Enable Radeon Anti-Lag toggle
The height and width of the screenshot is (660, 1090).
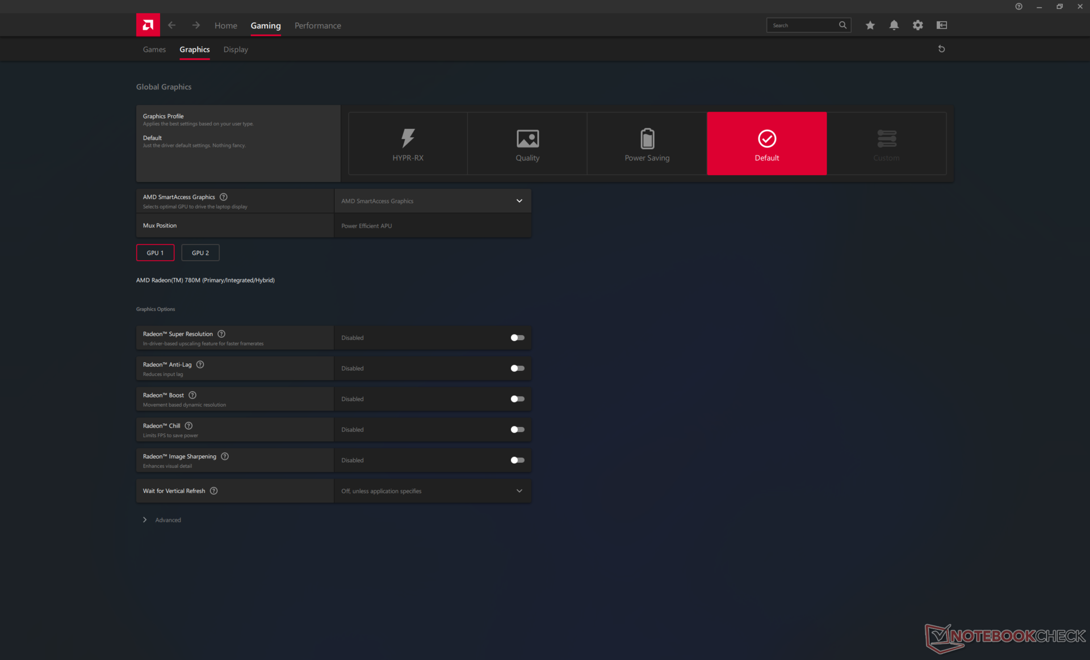[517, 368]
